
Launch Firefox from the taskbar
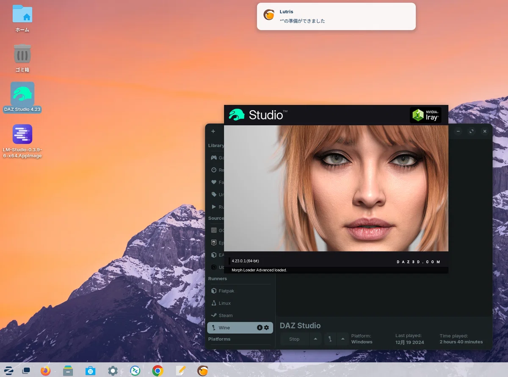(x=45, y=371)
